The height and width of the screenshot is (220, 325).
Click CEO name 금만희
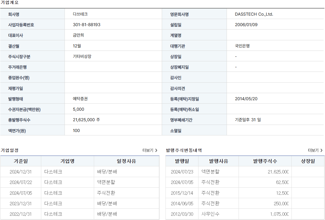(78, 35)
